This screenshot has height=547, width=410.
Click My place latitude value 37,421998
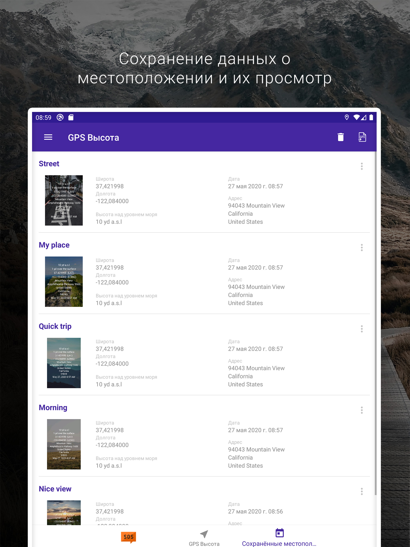110,268
